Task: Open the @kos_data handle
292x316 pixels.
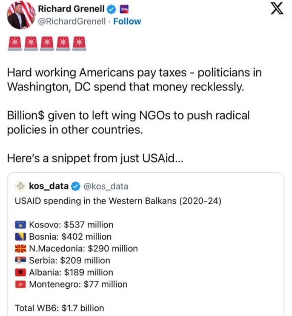Action: click(x=106, y=186)
